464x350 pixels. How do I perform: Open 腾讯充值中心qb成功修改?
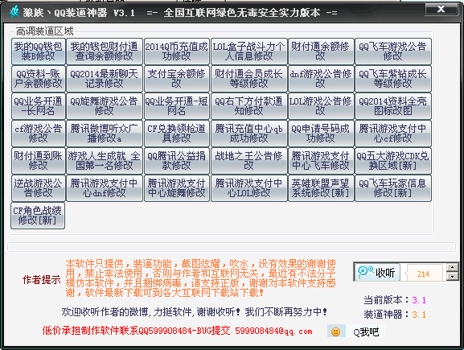click(x=248, y=134)
